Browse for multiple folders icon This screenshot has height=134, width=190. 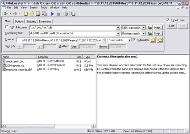(160, 40)
